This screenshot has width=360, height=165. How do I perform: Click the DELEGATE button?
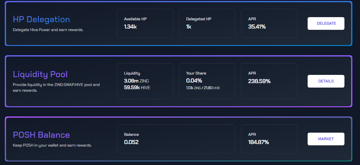click(x=326, y=23)
